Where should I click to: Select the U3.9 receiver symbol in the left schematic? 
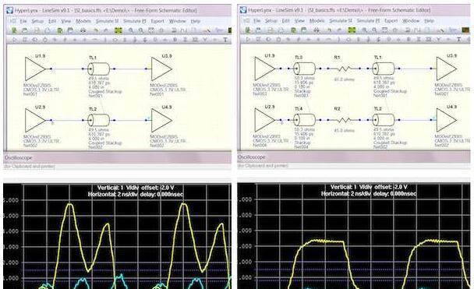[161, 69]
